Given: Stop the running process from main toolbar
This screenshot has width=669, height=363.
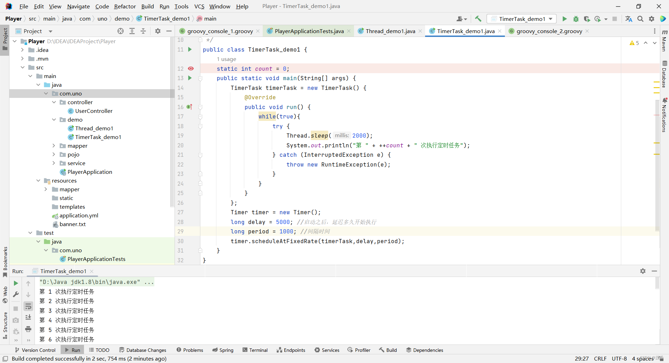Looking at the screenshot, I should pos(615,19).
